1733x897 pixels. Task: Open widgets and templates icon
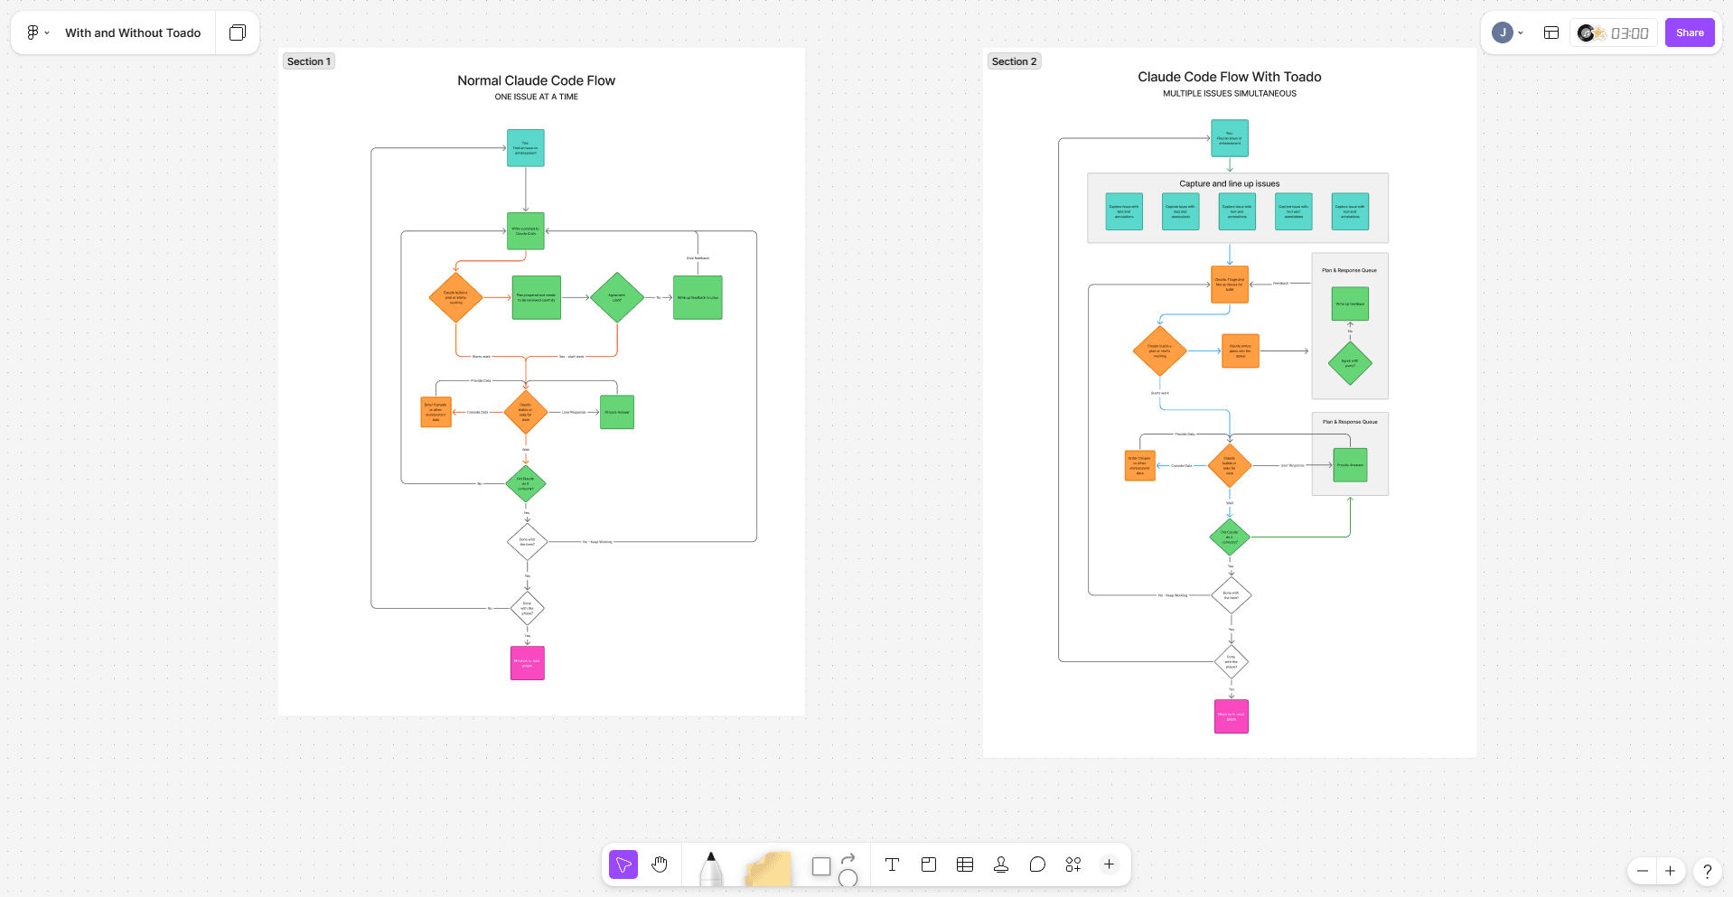click(1073, 864)
